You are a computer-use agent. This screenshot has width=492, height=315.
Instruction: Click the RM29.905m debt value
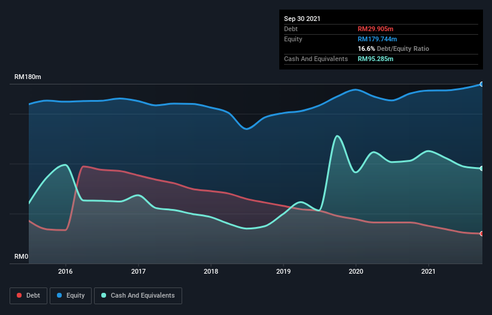pyautogui.click(x=376, y=29)
